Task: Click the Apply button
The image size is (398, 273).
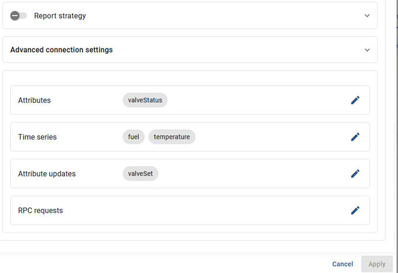Action: pos(377,264)
